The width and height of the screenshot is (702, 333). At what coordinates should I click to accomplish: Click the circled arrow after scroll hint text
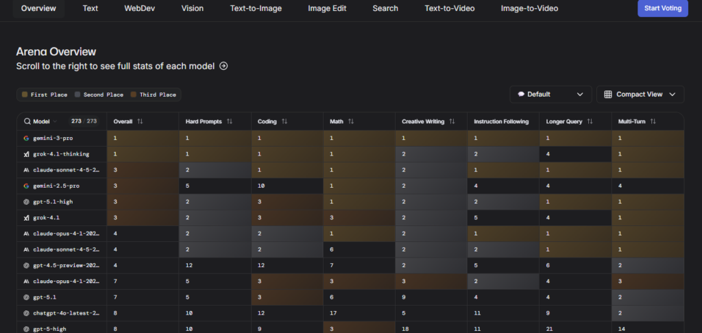pos(223,66)
